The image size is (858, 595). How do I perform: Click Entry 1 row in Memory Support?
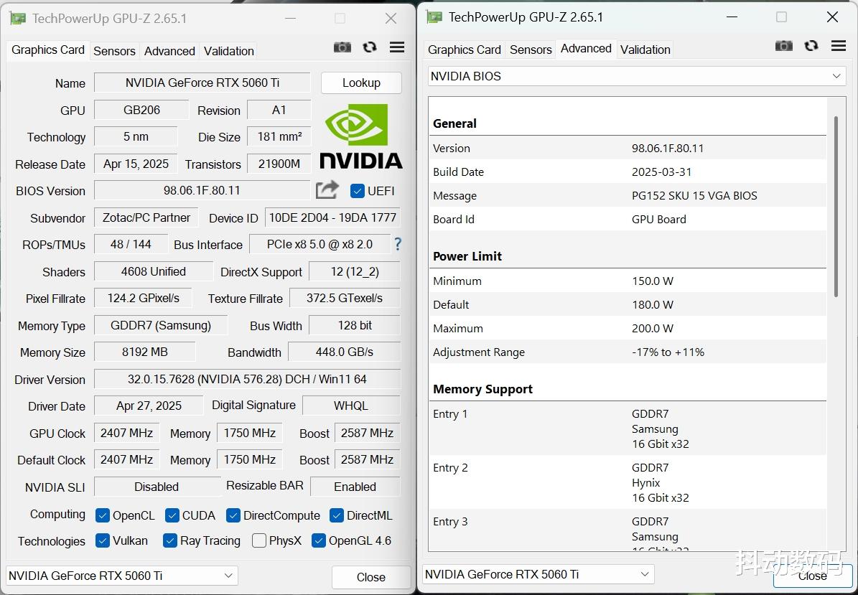tap(628, 428)
